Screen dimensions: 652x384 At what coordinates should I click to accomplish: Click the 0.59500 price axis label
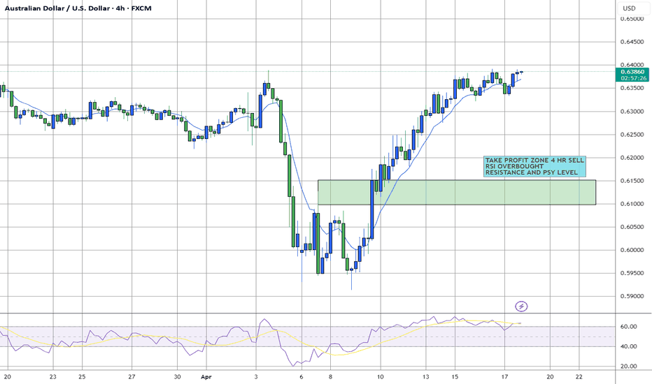(632, 273)
